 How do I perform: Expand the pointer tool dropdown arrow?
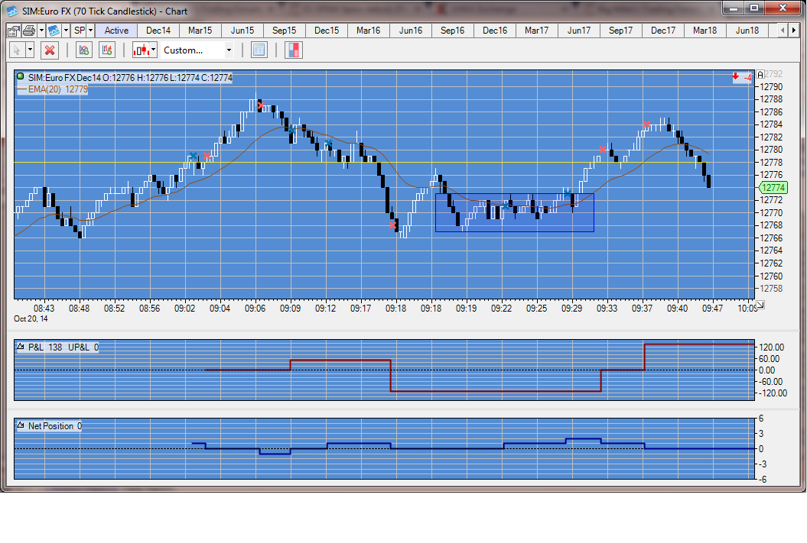point(30,50)
